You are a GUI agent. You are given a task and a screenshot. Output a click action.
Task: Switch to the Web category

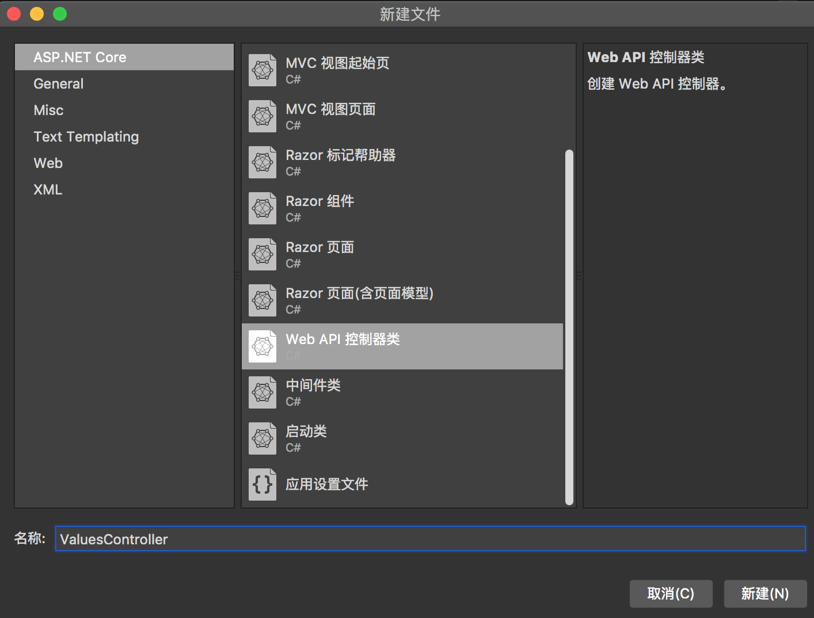pos(124,163)
